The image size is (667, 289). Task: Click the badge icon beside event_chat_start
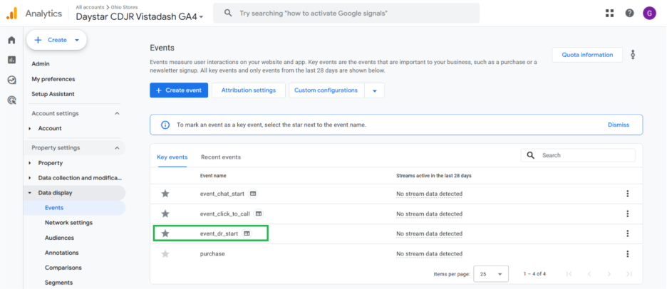[253, 194]
